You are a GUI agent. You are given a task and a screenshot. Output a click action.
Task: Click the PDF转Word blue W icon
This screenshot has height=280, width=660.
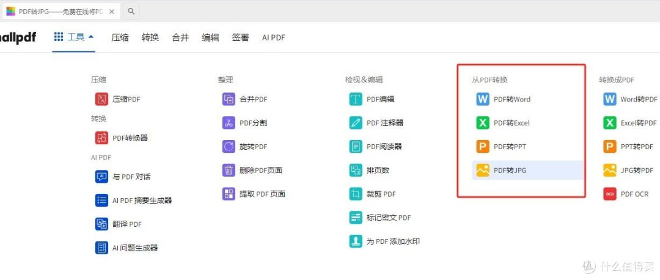(x=483, y=100)
